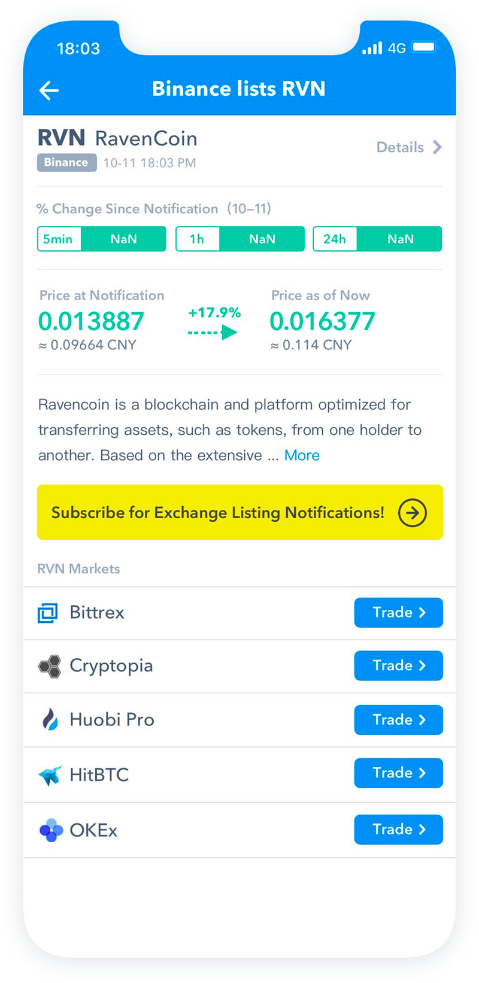Select the 24h change indicator
The width and height of the screenshot is (479, 983).
tap(377, 239)
